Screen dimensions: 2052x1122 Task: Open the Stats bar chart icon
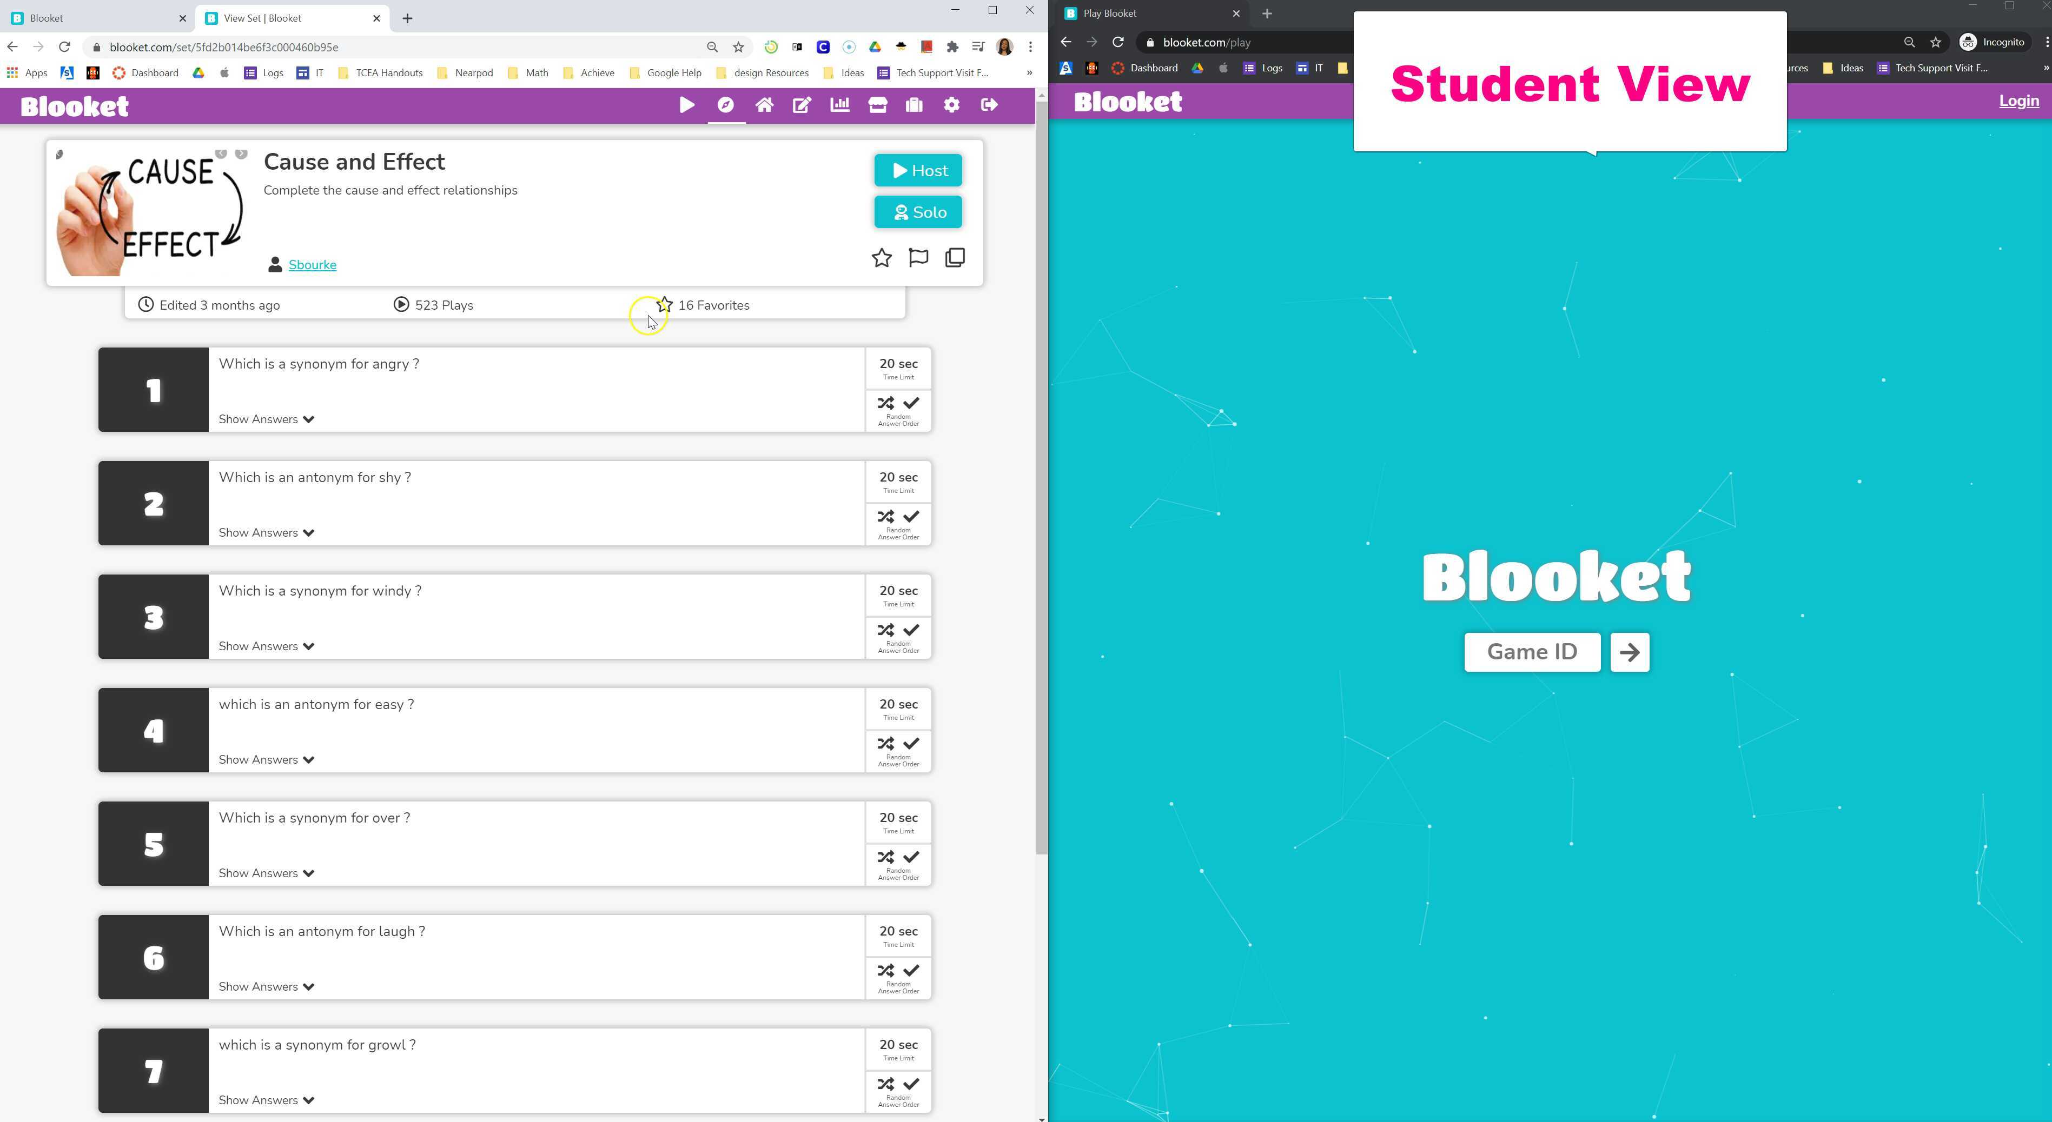click(x=839, y=105)
